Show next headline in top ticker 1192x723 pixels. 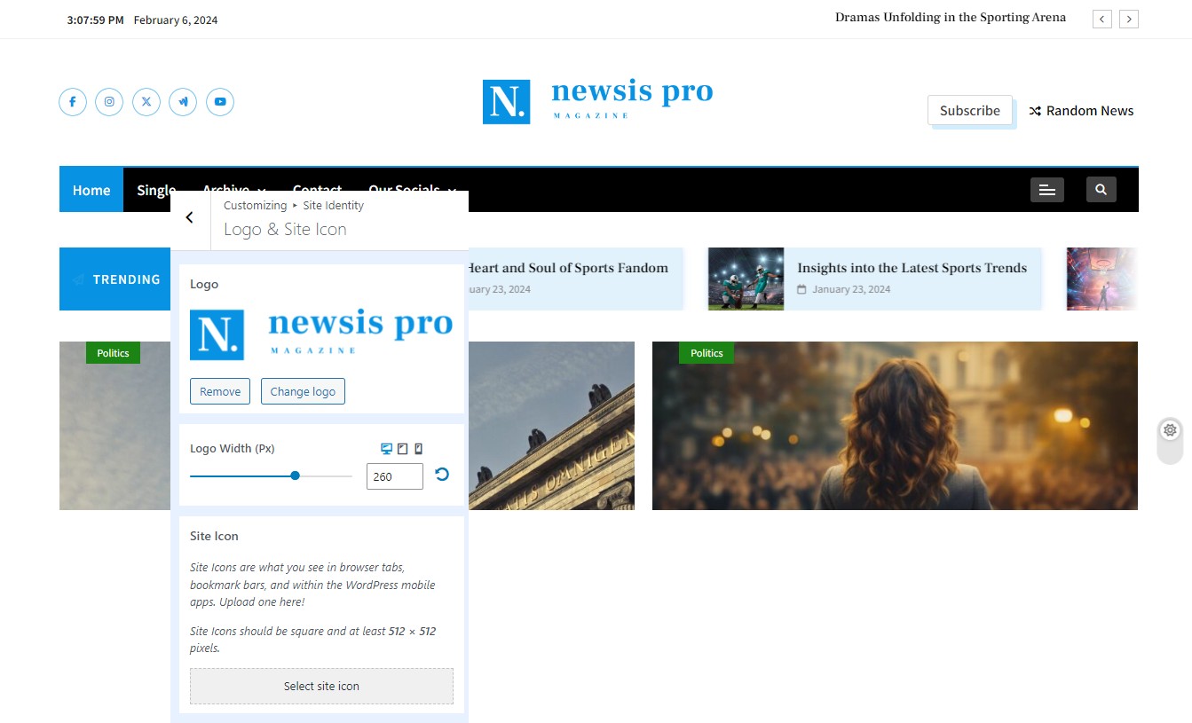1128,19
